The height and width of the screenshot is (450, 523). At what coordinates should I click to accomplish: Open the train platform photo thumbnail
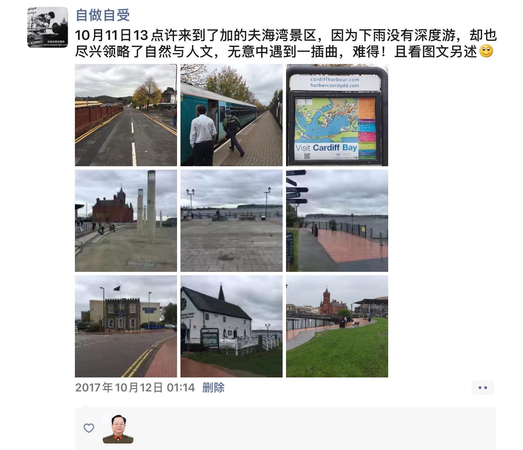pos(232,115)
